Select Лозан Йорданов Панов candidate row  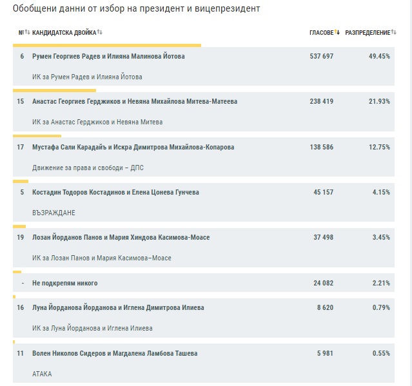[204, 247]
